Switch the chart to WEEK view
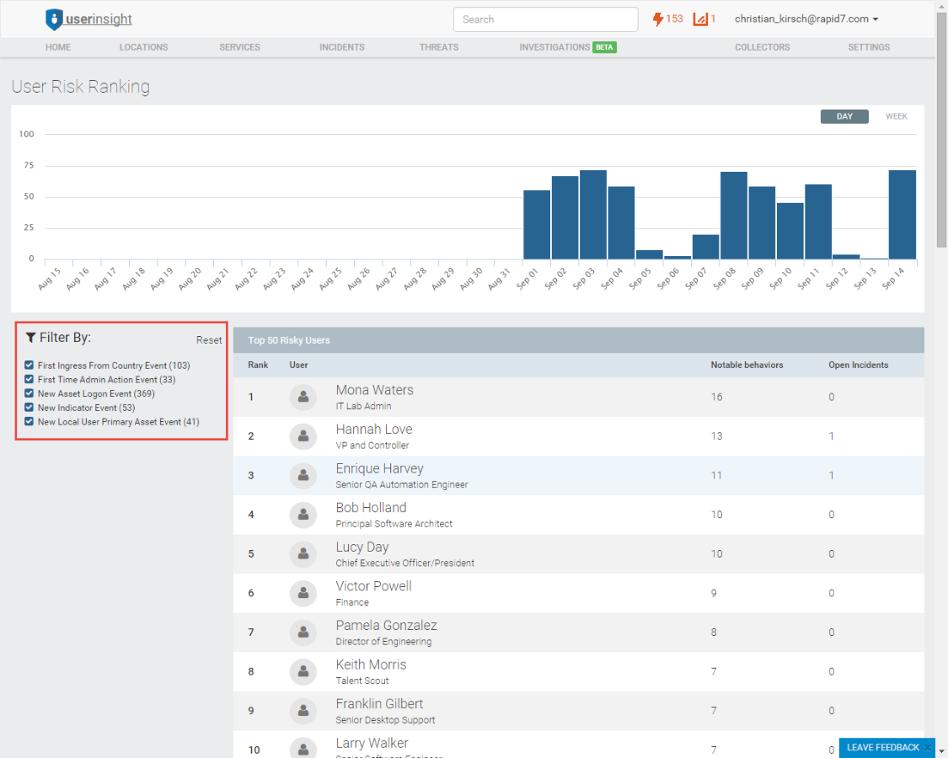 coord(896,116)
